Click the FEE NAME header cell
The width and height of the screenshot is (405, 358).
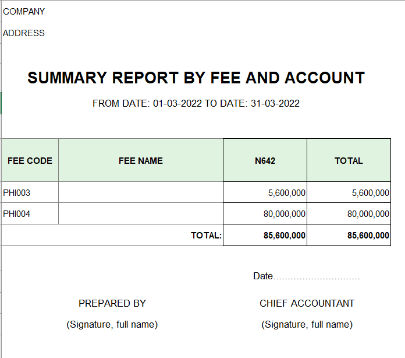tap(141, 160)
